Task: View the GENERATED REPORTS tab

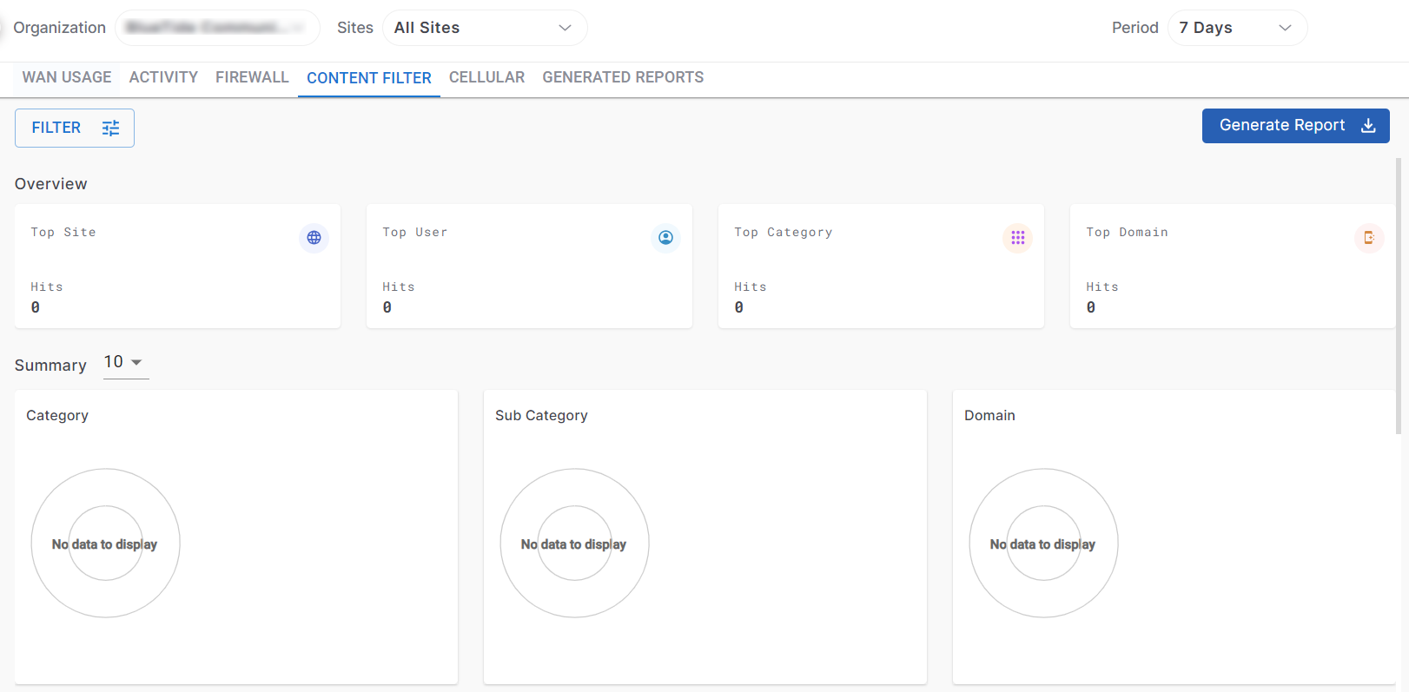Action: point(623,77)
